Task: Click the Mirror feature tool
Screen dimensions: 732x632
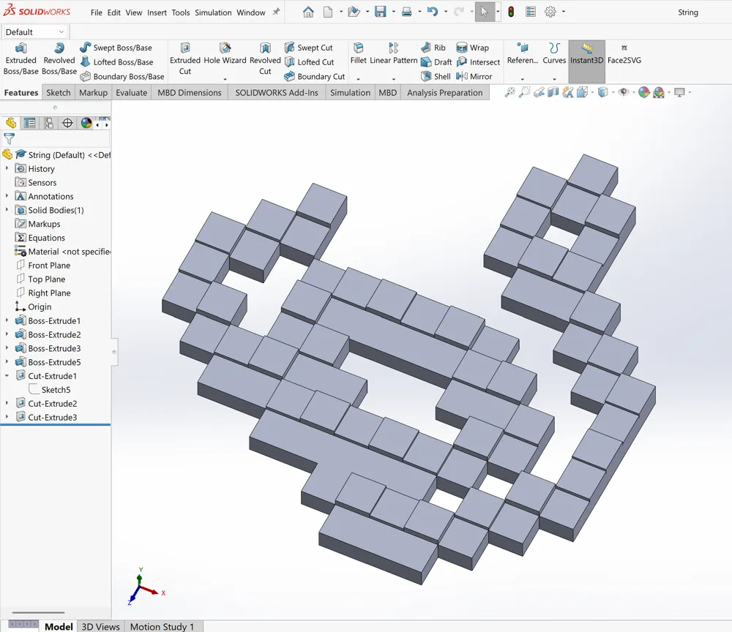Action: 474,76
